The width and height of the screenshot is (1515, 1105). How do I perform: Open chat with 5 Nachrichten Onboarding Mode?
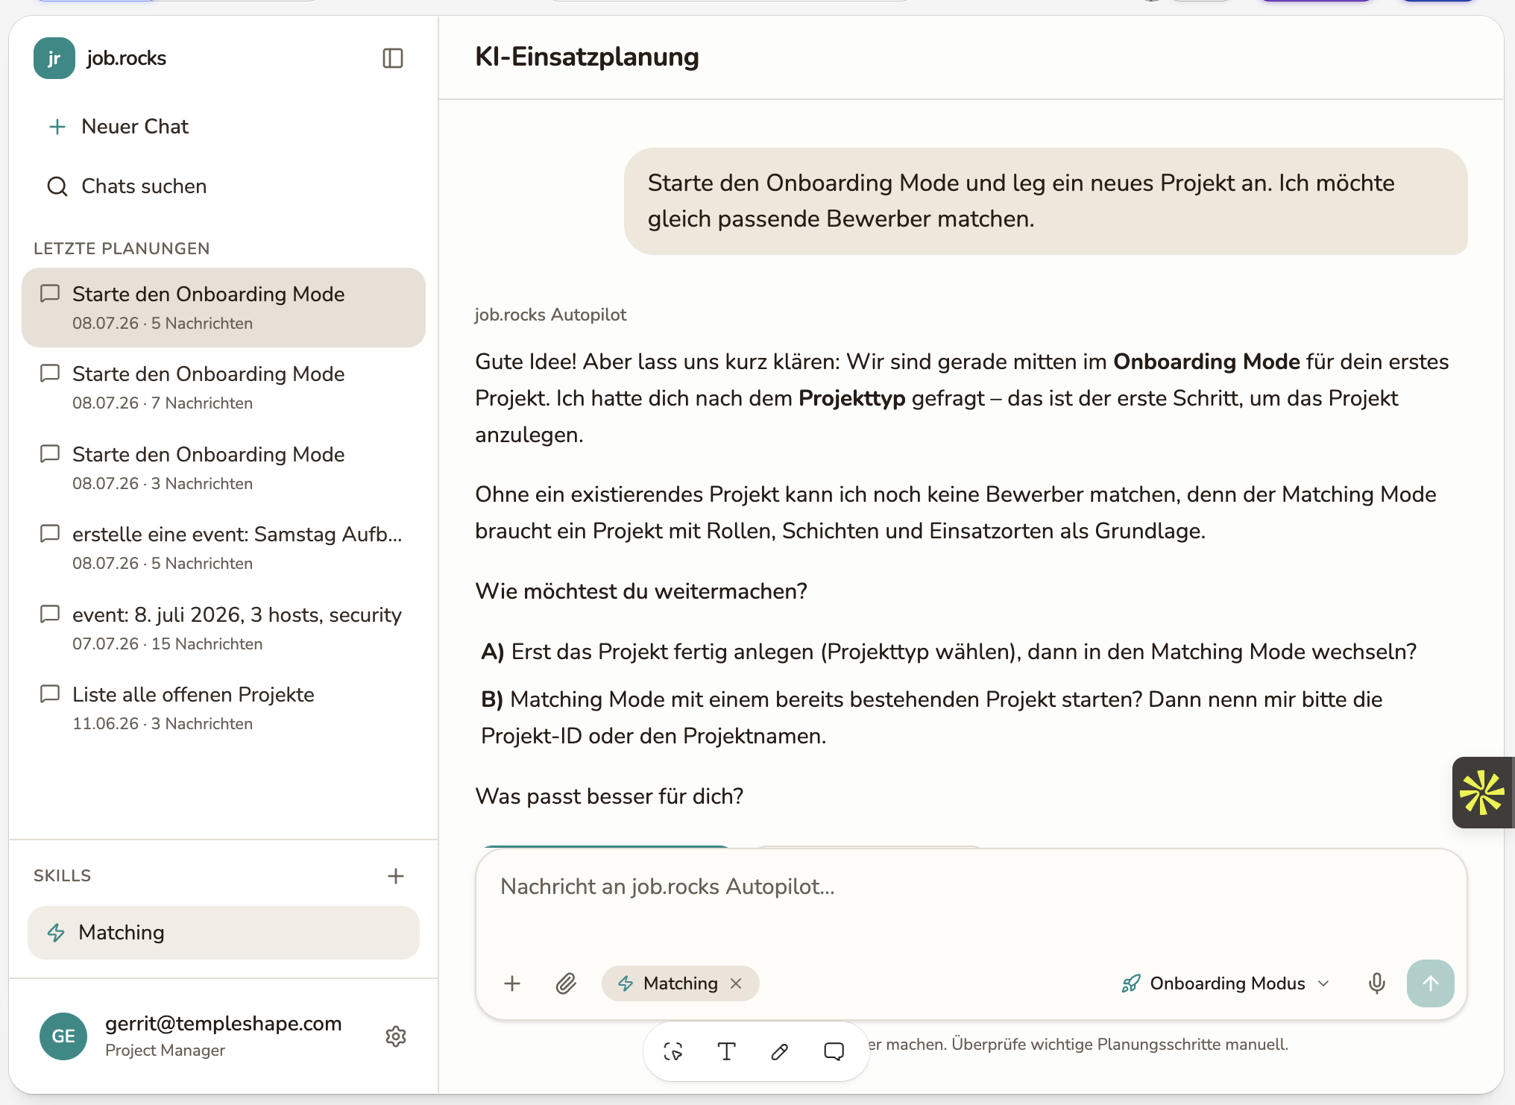[224, 307]
